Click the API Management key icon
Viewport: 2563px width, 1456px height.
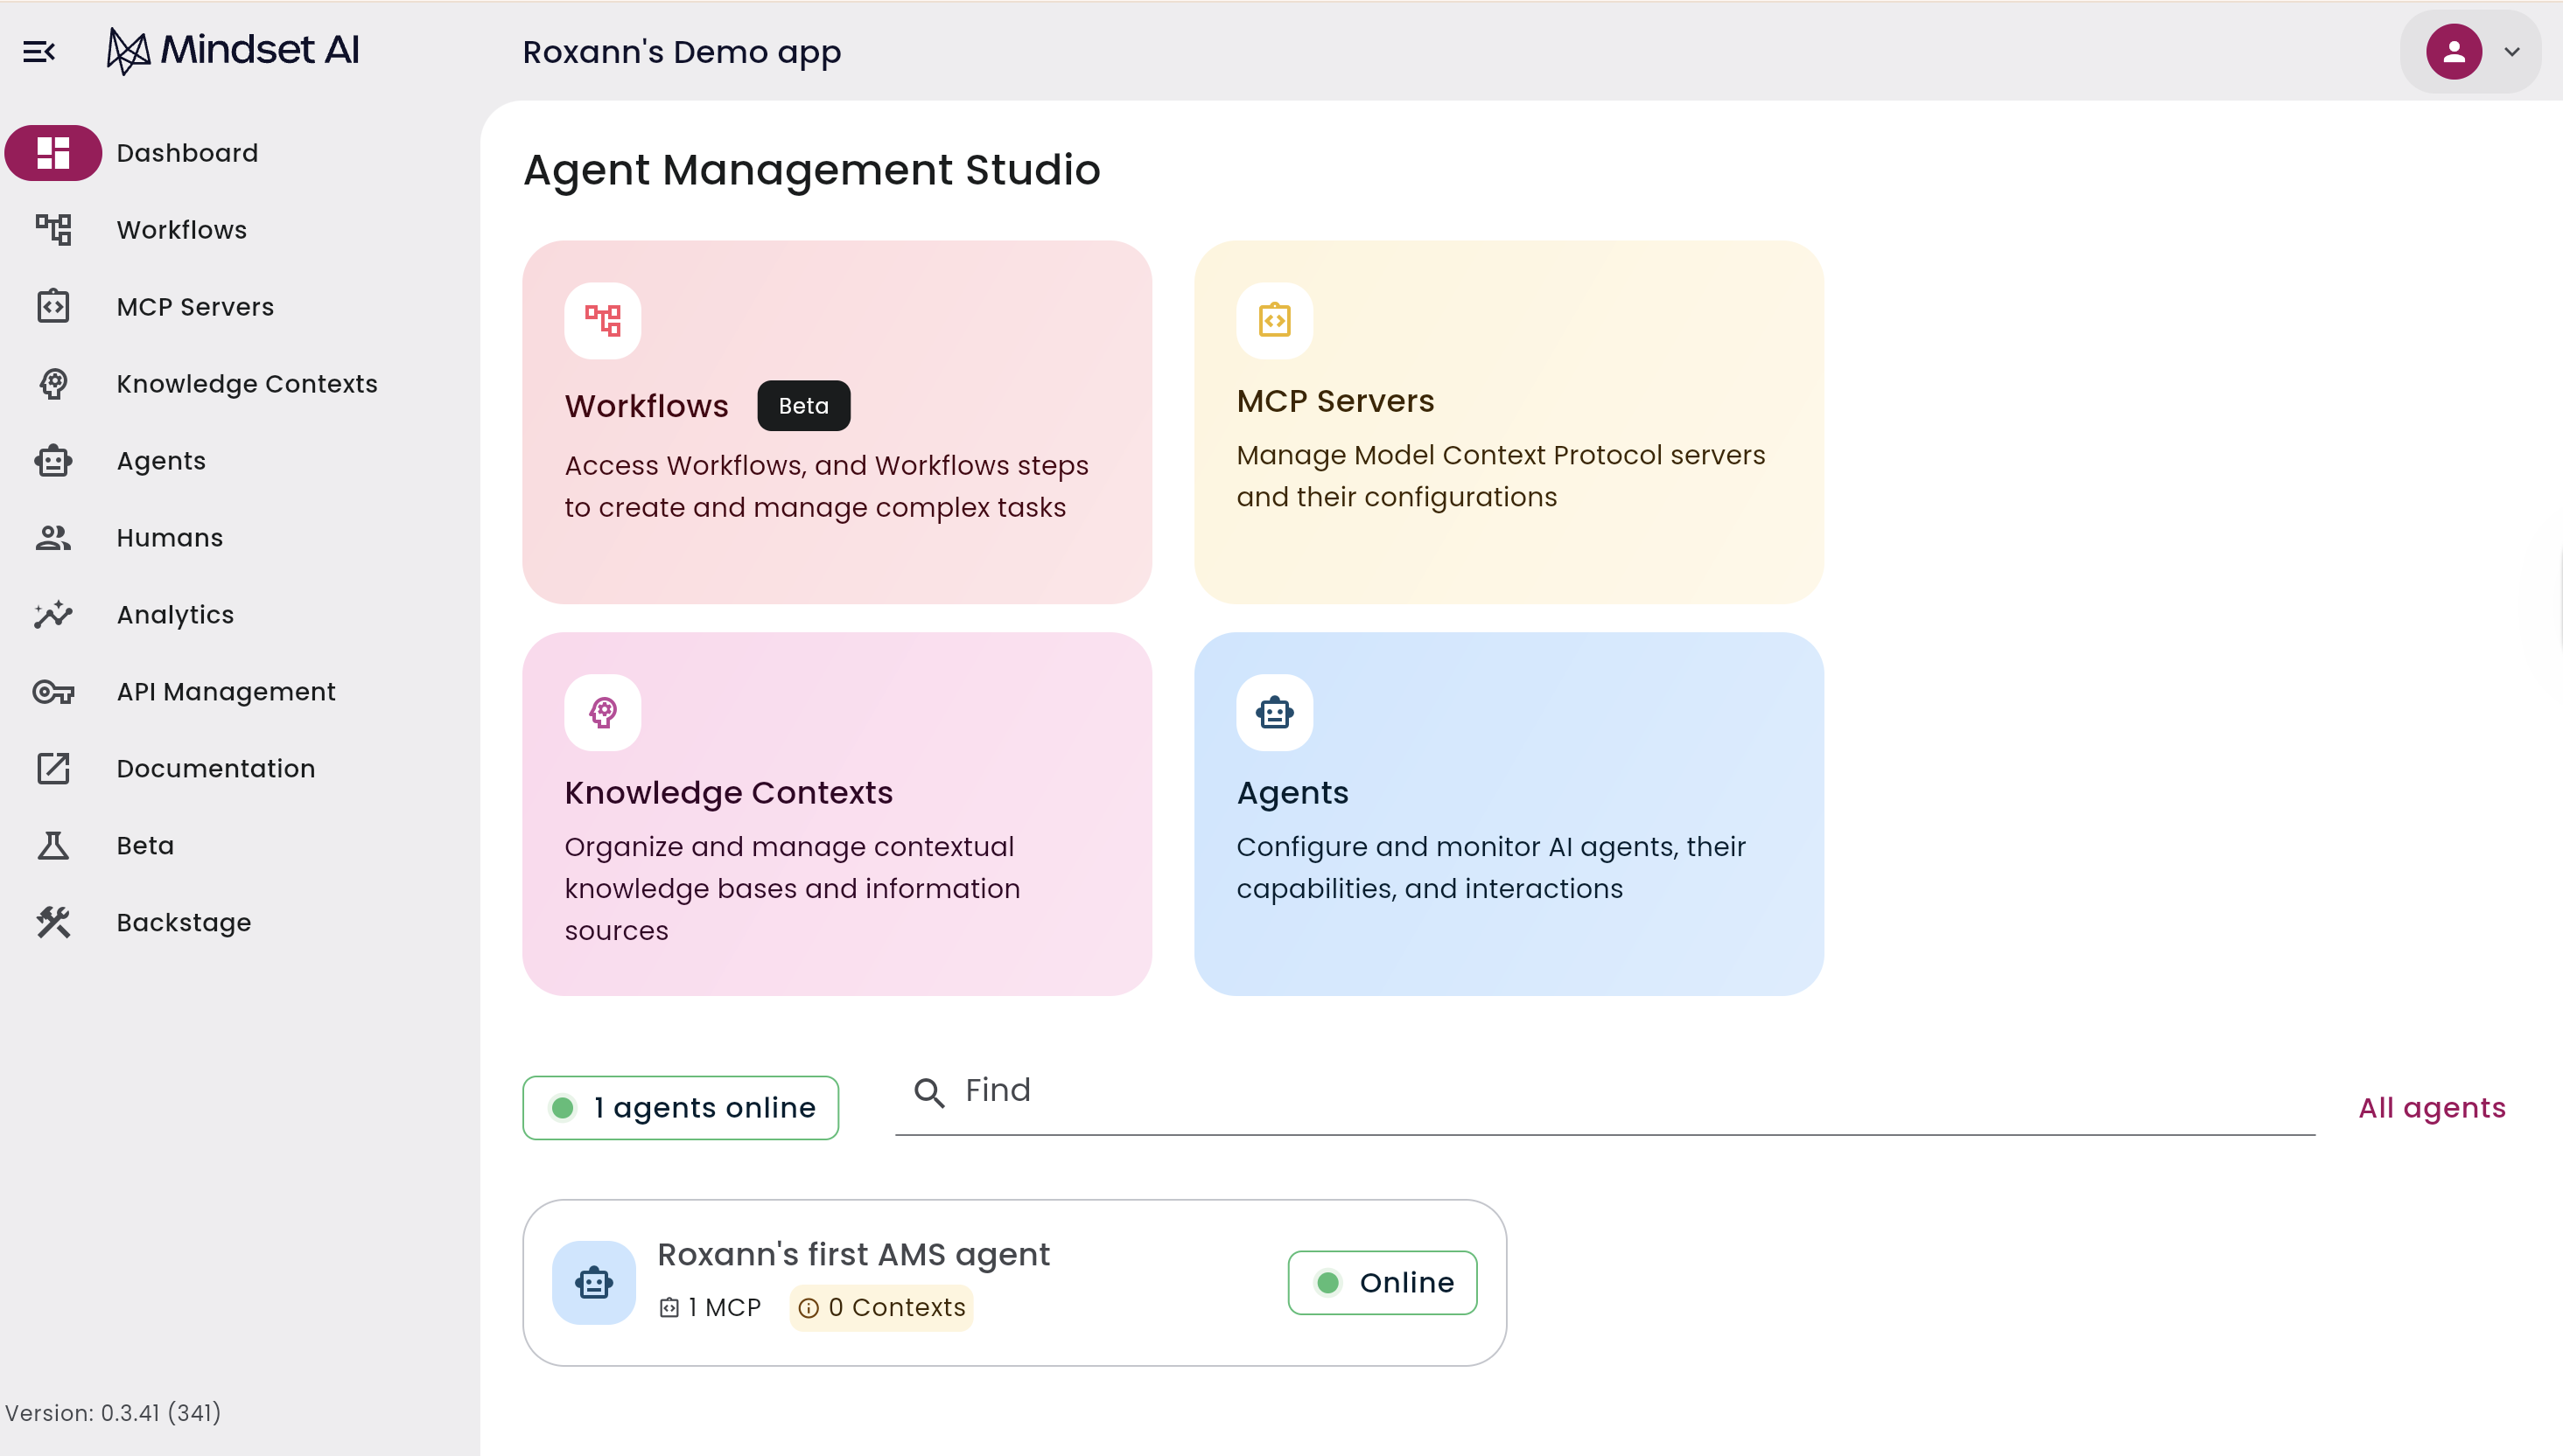(x=53, y=692)
